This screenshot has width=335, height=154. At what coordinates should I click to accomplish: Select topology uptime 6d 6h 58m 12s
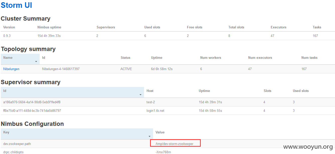[162, 69]
